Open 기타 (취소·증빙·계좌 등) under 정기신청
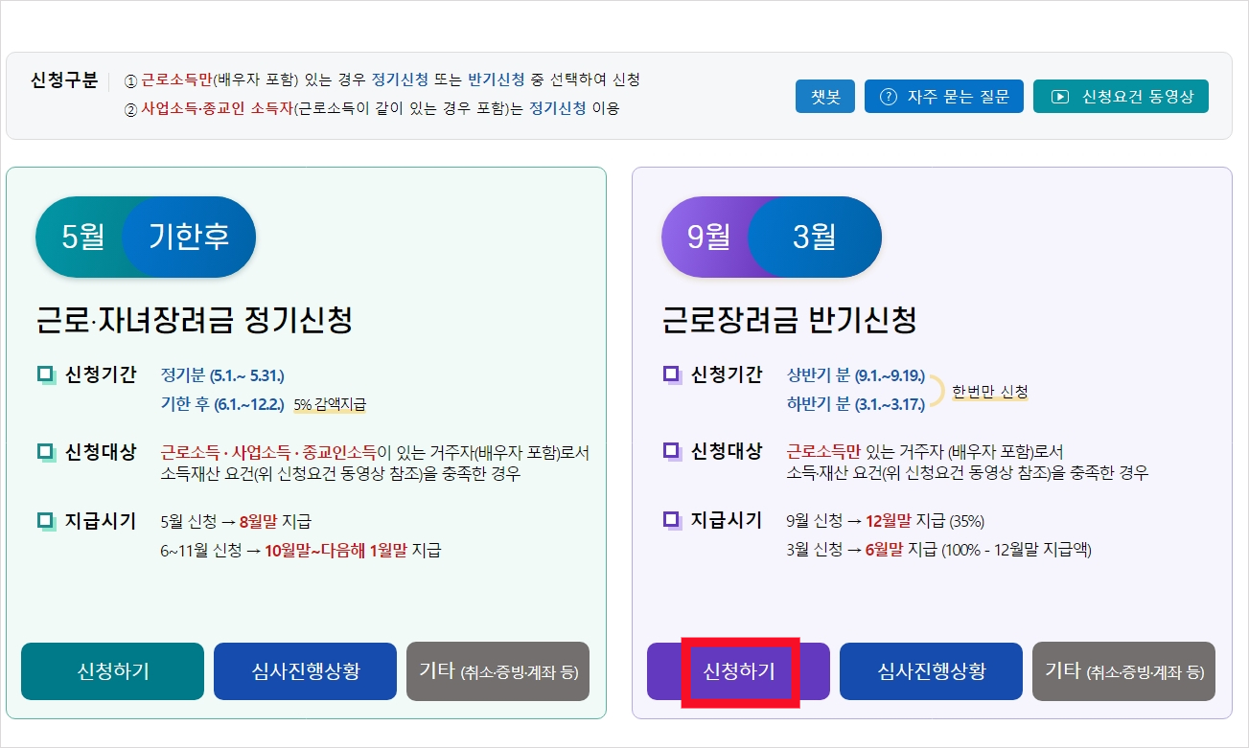 point(498,671)
